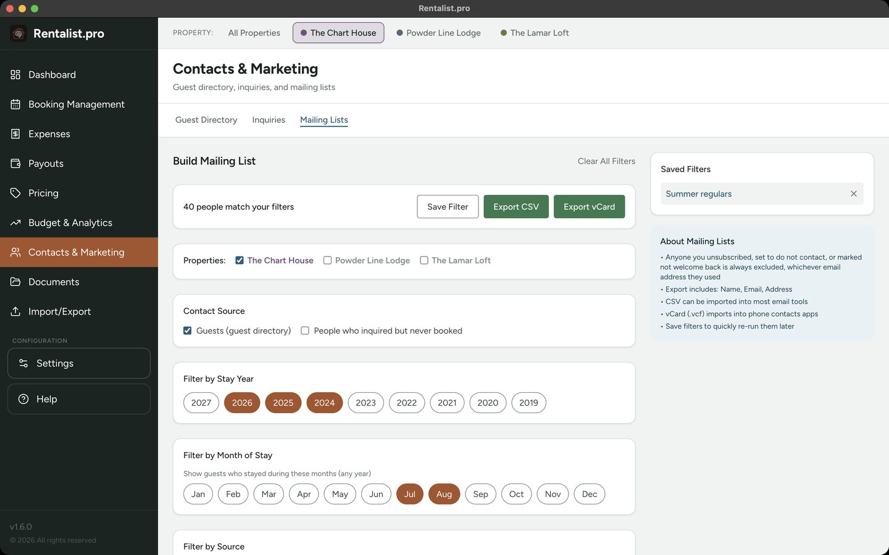Viewport: 889px width, 555px height.
Task: Select the Jan month chip
Action: pos(198,494)
